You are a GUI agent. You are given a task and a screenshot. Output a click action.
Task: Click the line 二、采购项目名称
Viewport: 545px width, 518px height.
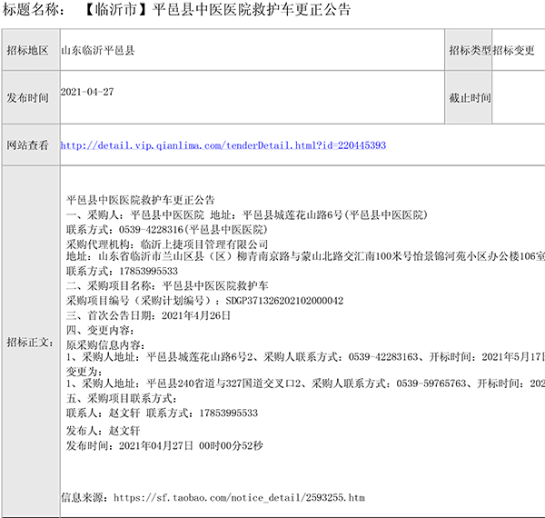click(x=167, y=285)
